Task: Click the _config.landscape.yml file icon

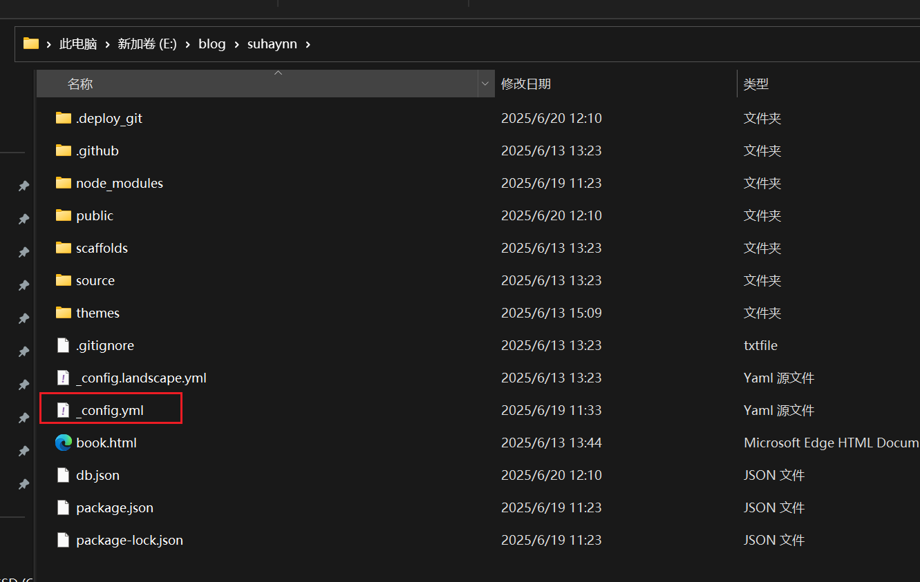Action: click(64, 378)
